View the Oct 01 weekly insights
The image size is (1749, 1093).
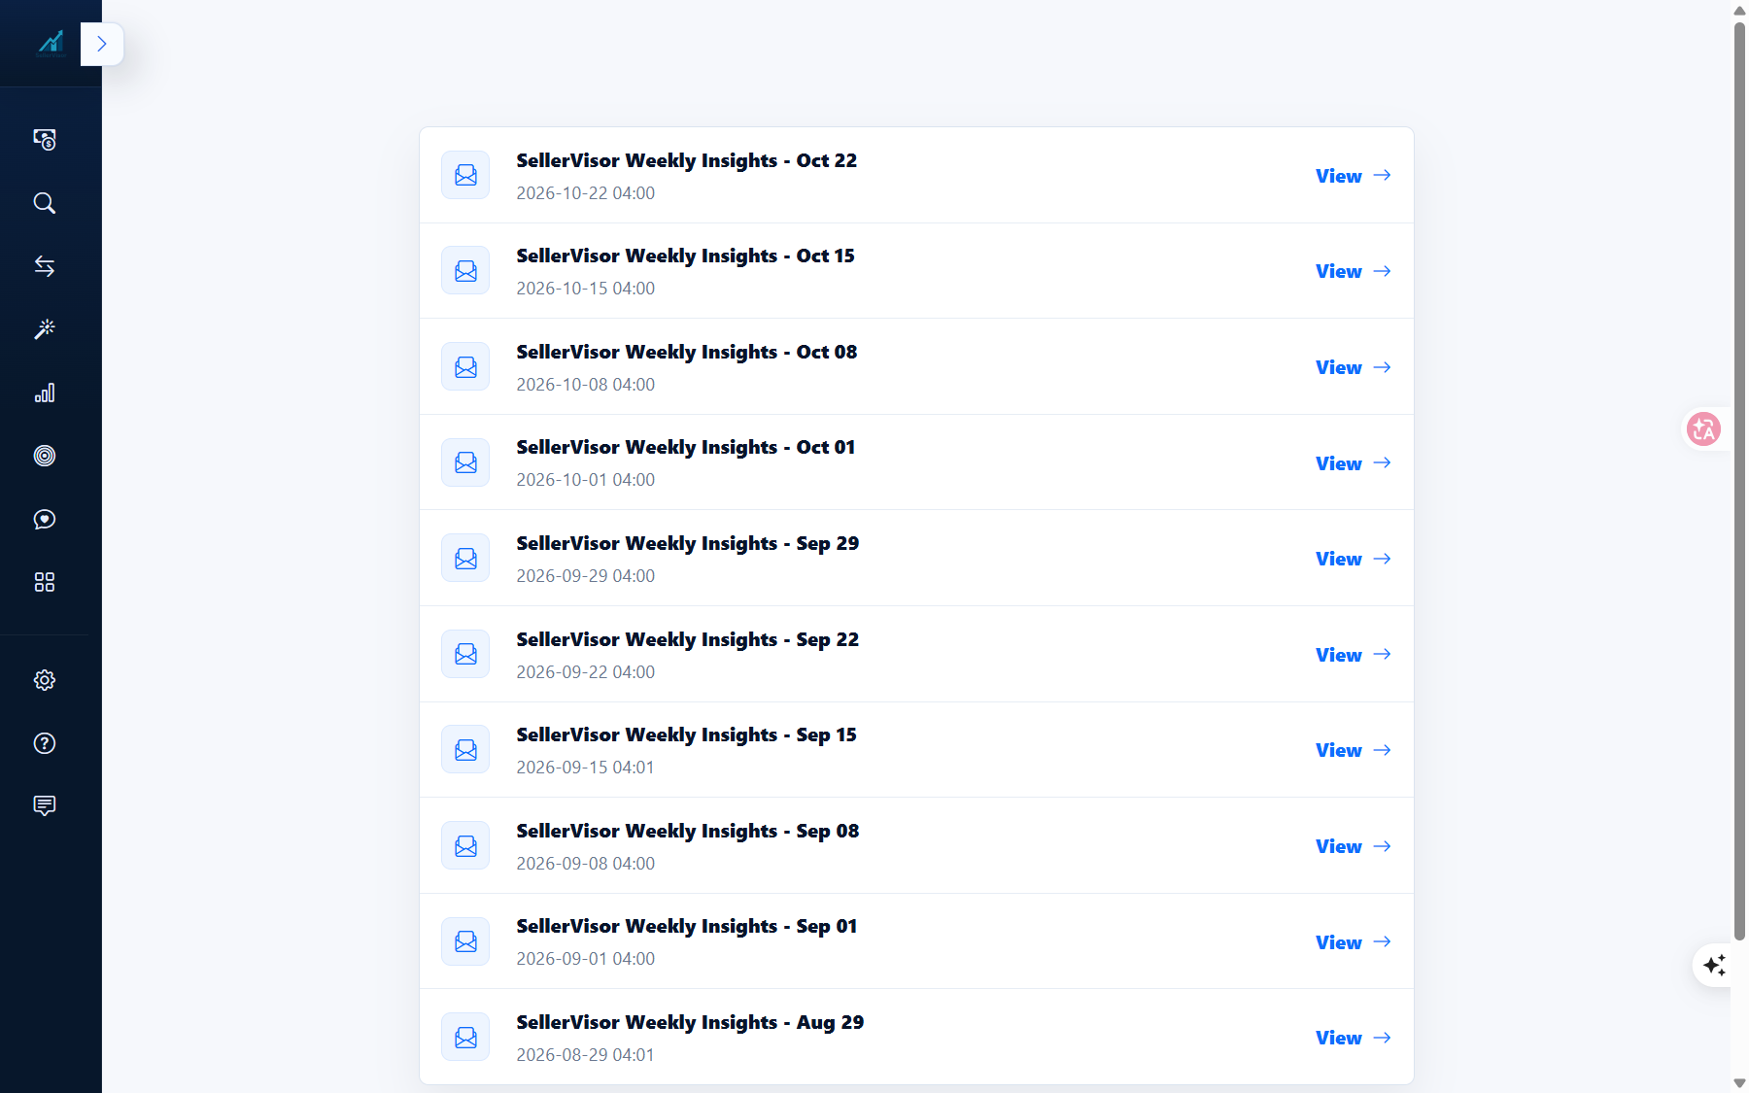point(1354,463)
